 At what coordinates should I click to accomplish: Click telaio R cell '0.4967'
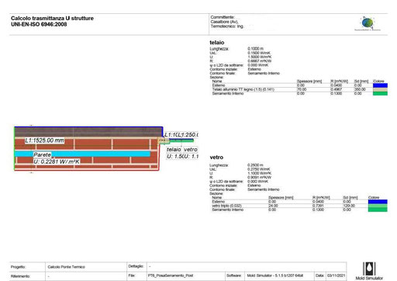[337, 89]
